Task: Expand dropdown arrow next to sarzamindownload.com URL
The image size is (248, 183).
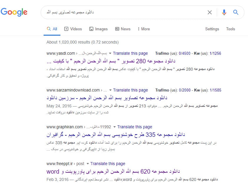Action: point(110,90)
